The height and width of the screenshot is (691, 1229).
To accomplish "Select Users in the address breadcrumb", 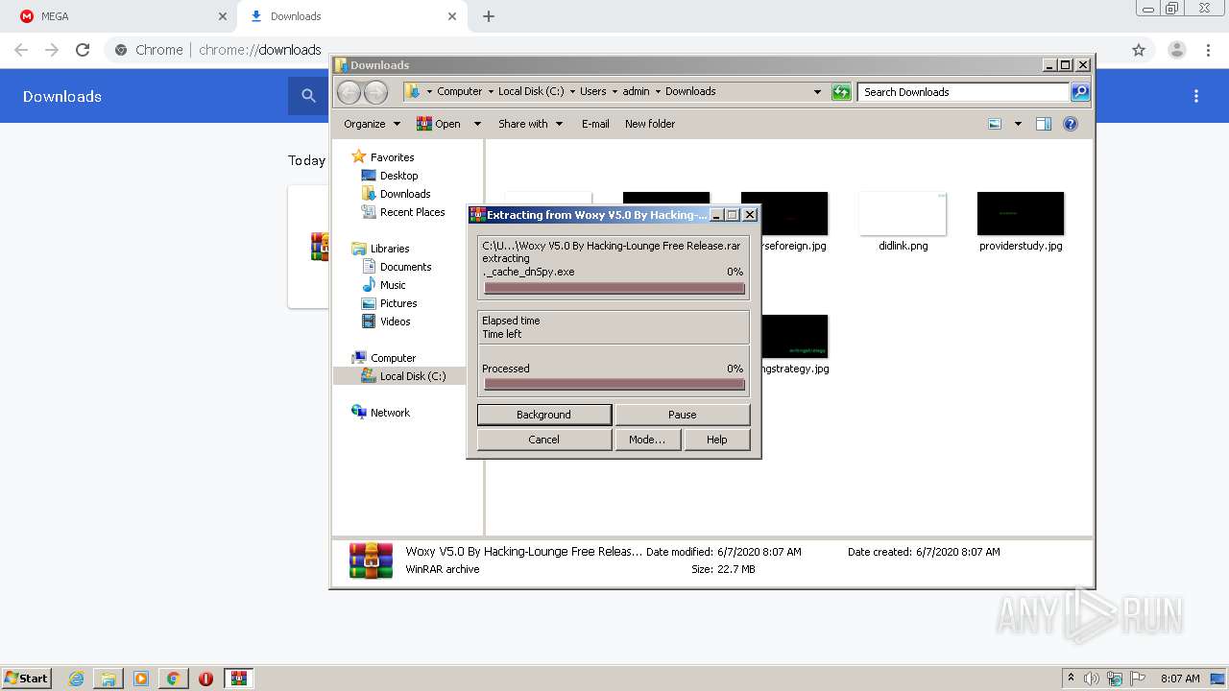I will point(592,91).
